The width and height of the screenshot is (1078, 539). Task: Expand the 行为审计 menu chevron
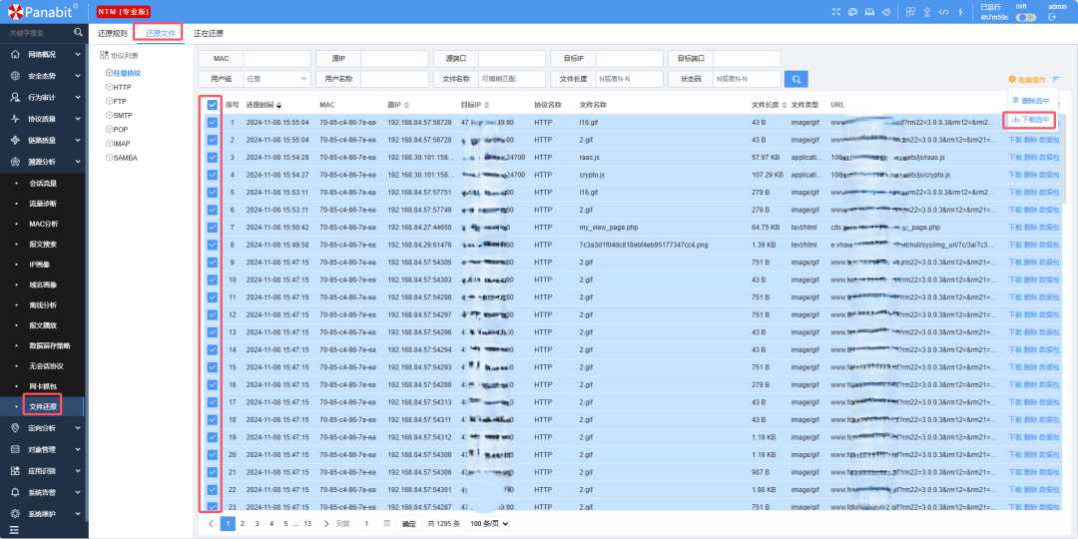click(78, 97)
